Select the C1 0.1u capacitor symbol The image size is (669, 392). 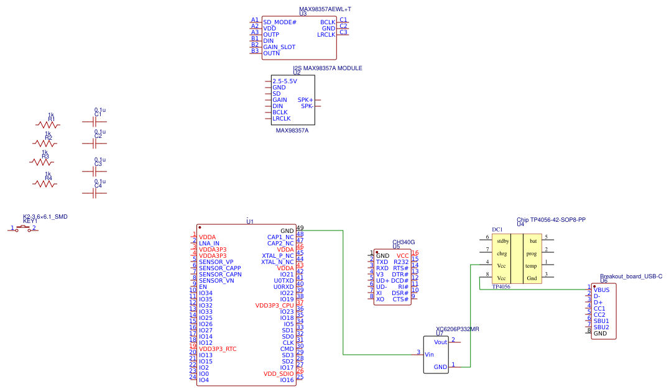95,122
